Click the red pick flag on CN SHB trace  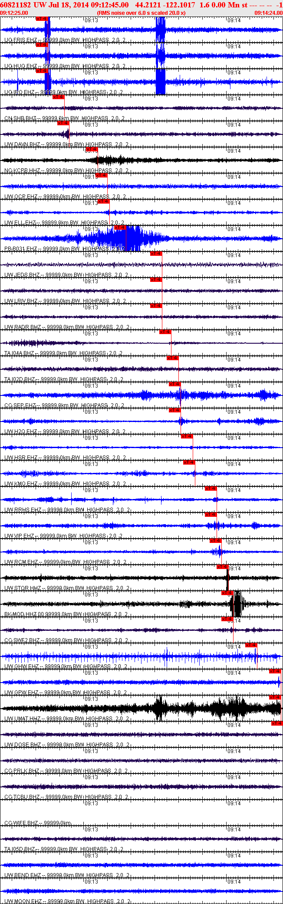click(x=59, y=97)
